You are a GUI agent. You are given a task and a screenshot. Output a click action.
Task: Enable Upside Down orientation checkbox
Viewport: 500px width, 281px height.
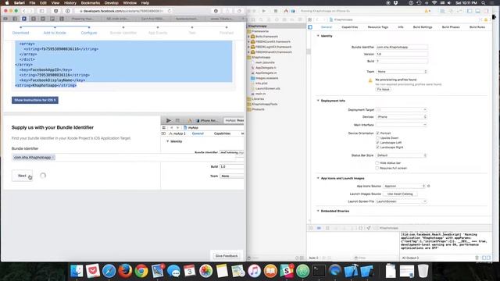click(377, 138)
